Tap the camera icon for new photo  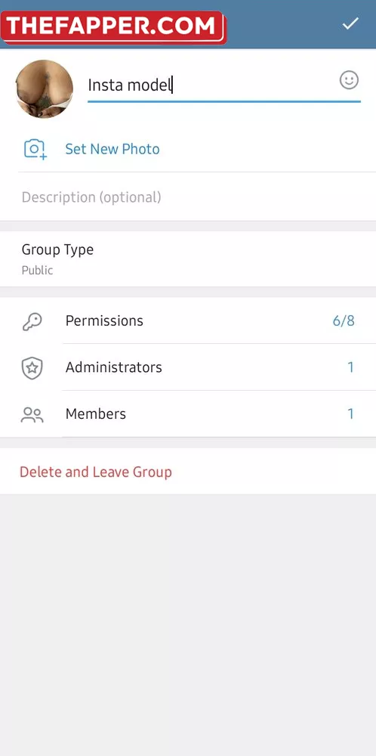(35, 149)
